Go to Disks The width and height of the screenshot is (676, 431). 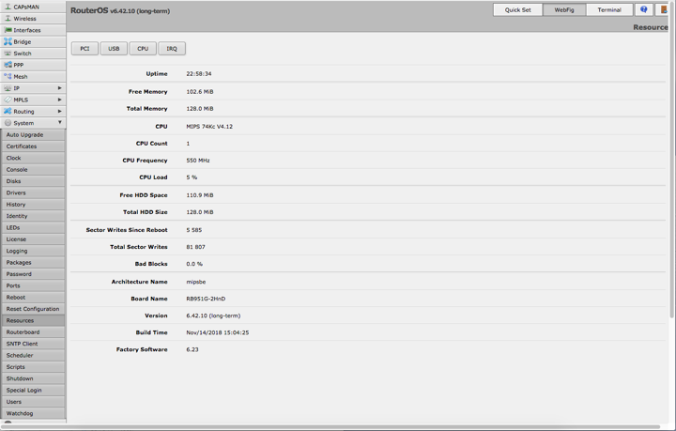(33, 181)
